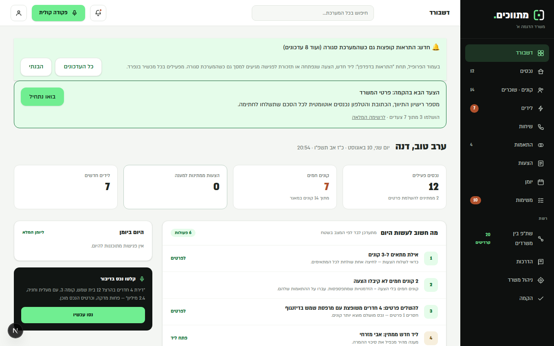Click the הקמה checkmark icon
The image size is (554, 346).
541,298
